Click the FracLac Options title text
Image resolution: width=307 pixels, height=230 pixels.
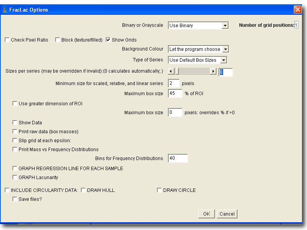[29, 10]
